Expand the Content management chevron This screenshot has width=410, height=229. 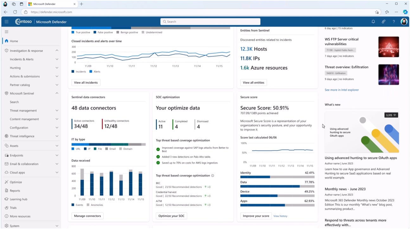(57, 119)
